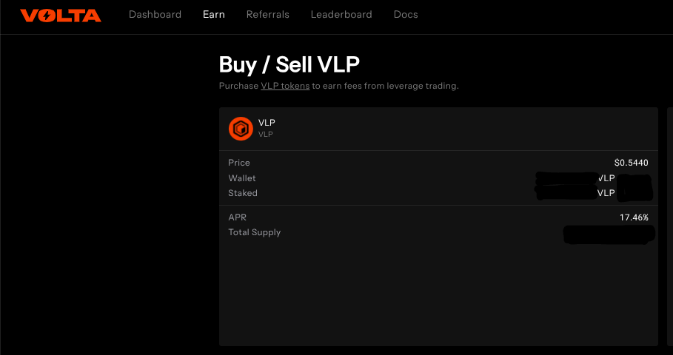
Task: Click the orange VLP token icon
Action: click(x=241, y=128)
